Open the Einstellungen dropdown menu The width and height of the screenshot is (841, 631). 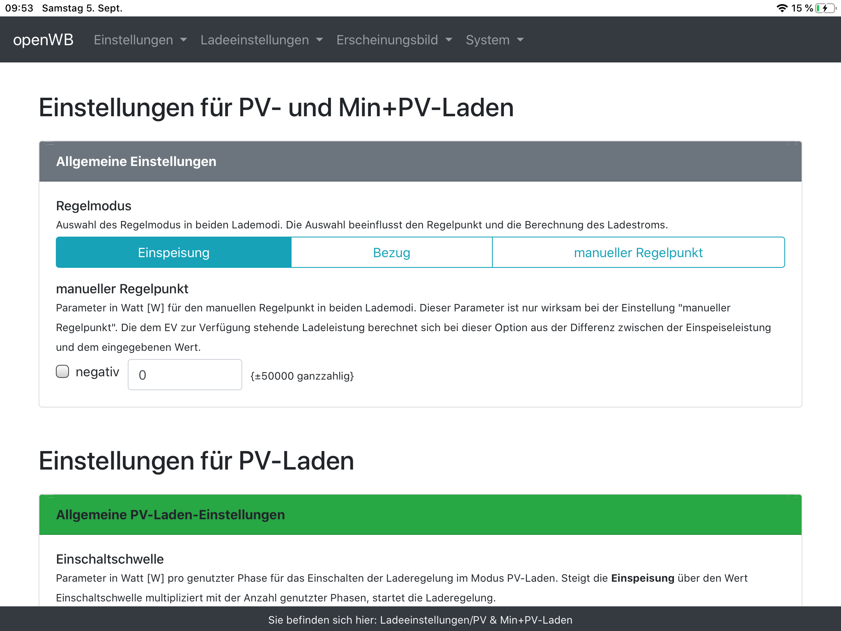point(140,40)
